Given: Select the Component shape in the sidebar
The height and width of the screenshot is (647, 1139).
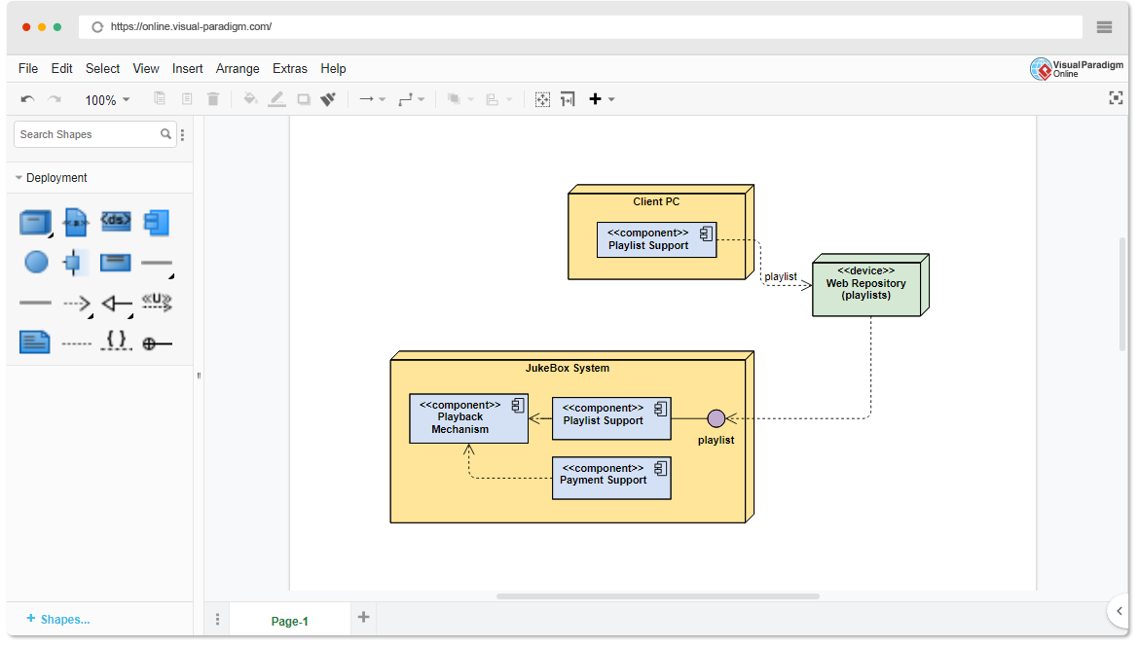Looking at the screenshot, I should (x=156, y=222).
